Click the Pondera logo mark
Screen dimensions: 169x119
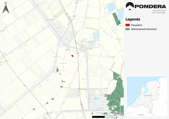130,6
